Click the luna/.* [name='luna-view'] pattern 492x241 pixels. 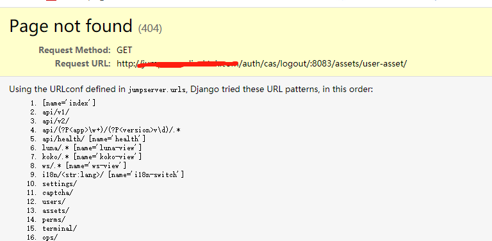click(x=92, y=148)
